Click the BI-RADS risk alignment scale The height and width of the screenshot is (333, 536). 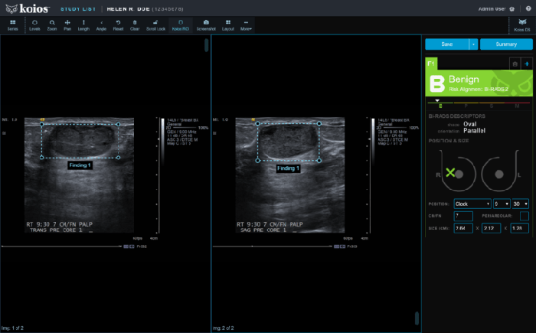[x=479, y=103]
